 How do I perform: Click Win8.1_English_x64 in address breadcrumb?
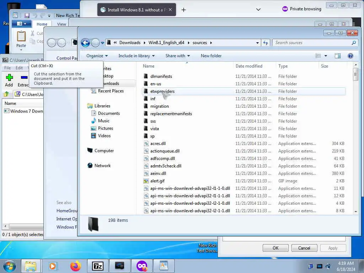[x=166, y=43]
